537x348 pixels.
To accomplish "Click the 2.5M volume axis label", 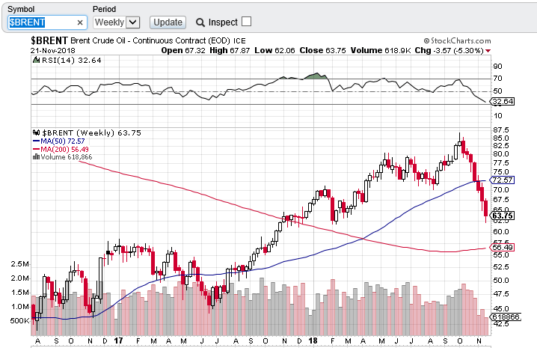I will pos(20,264).
